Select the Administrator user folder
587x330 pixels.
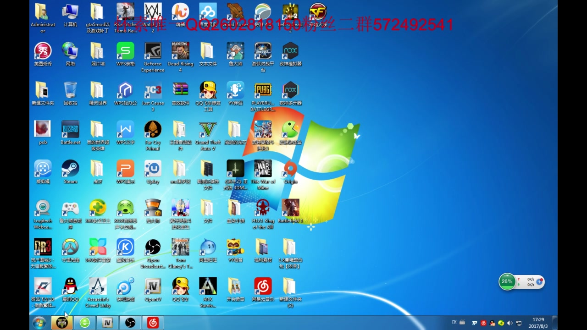coord(43,18)
